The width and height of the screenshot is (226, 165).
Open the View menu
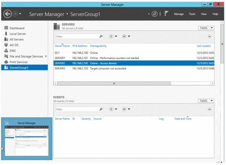[204, 14]
